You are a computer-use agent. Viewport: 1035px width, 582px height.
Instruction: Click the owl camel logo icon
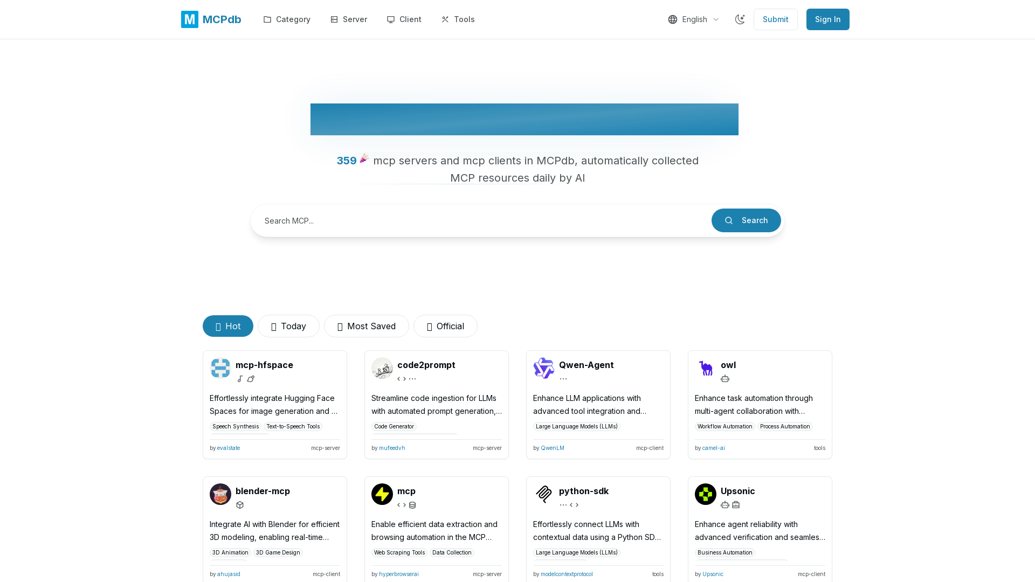(x=706, y=368)
